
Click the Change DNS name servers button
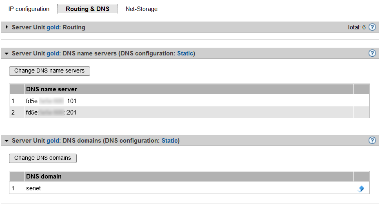click(49, 71)
